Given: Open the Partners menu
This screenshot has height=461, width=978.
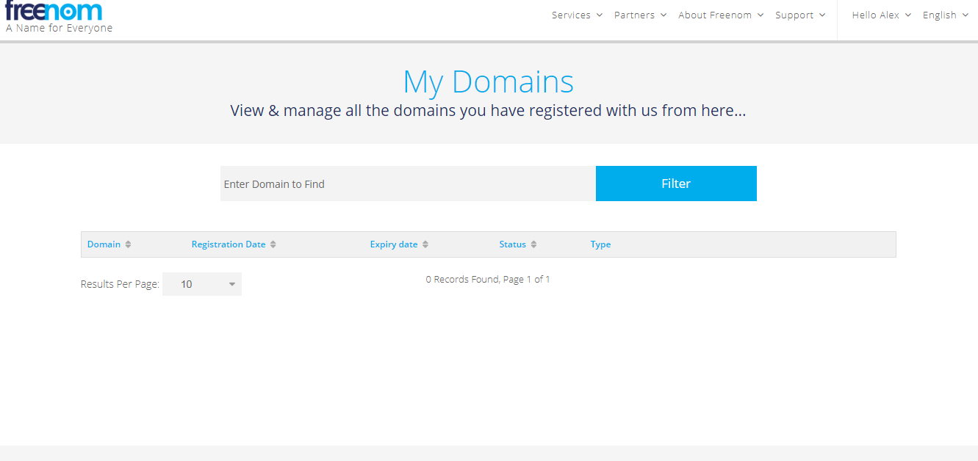Looking at the screenshot, I should click(x=640, y=15).
